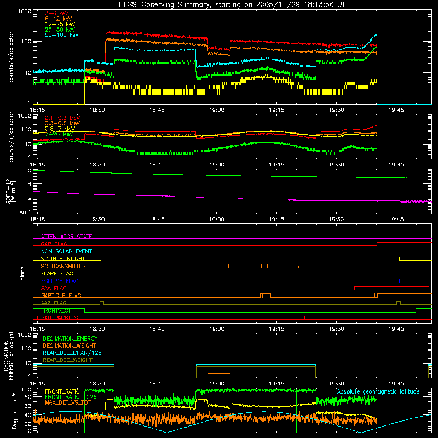Select the 25-50 keV legend label
Screen dimensions: 438x438
click(x=60, y=30)
